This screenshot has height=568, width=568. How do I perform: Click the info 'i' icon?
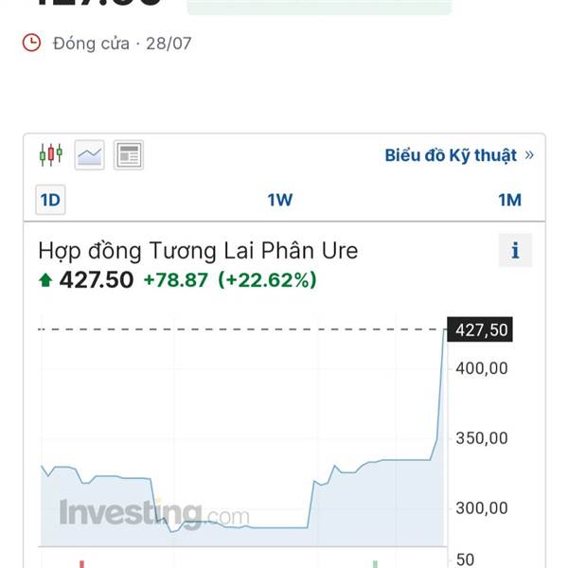pyautogui.click(x=515, y=250)
